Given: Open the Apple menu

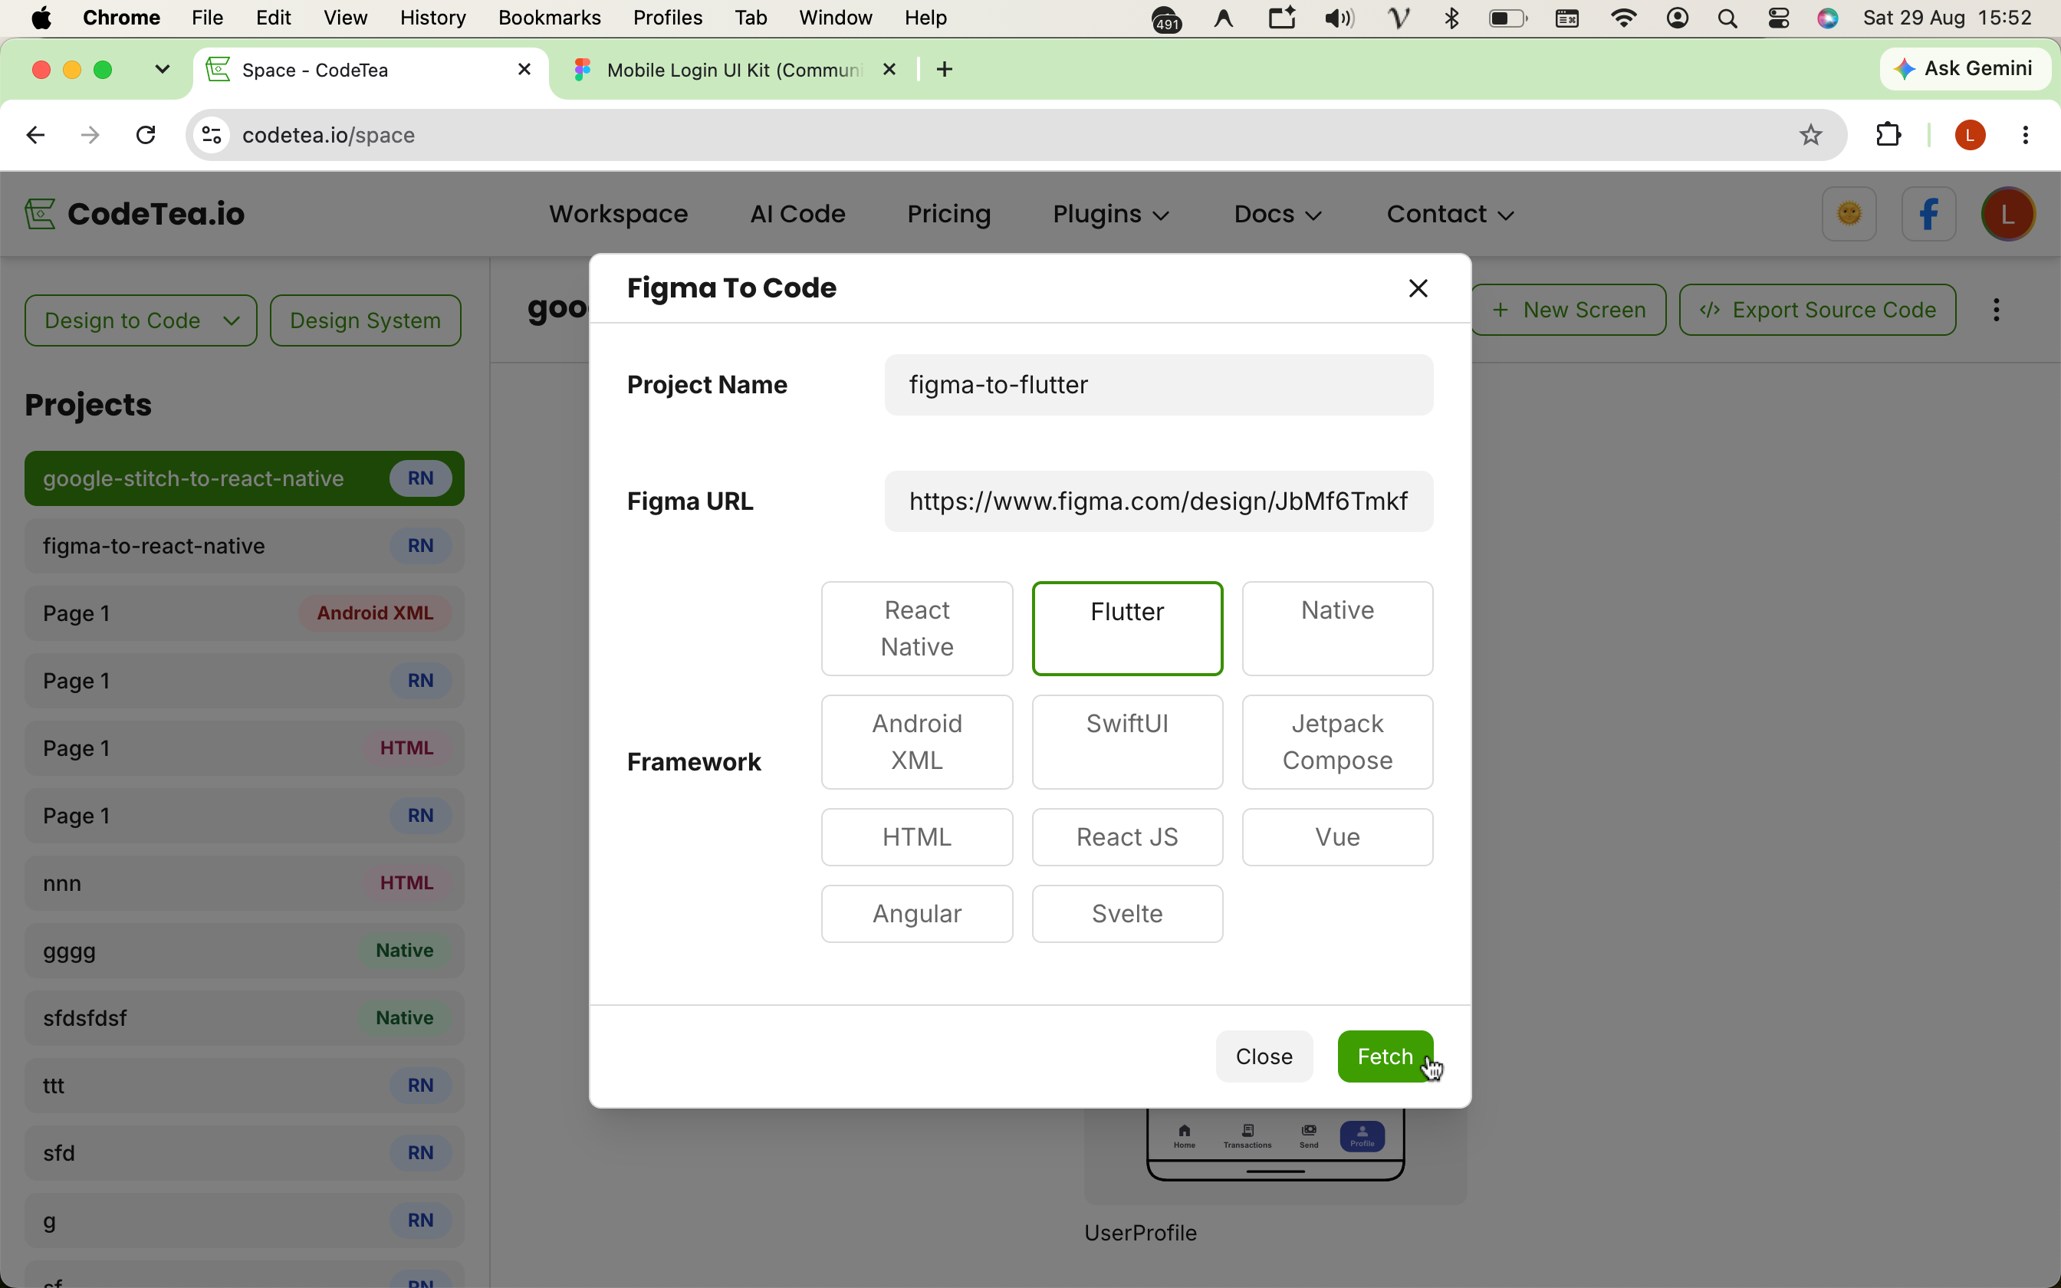Looking at the screenshot, I should tap(41, 18).
